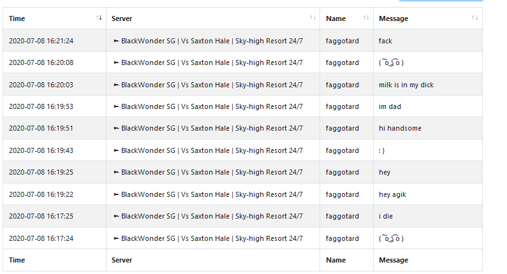
Task: Click the footer Server column label
Action: point(122,260)
